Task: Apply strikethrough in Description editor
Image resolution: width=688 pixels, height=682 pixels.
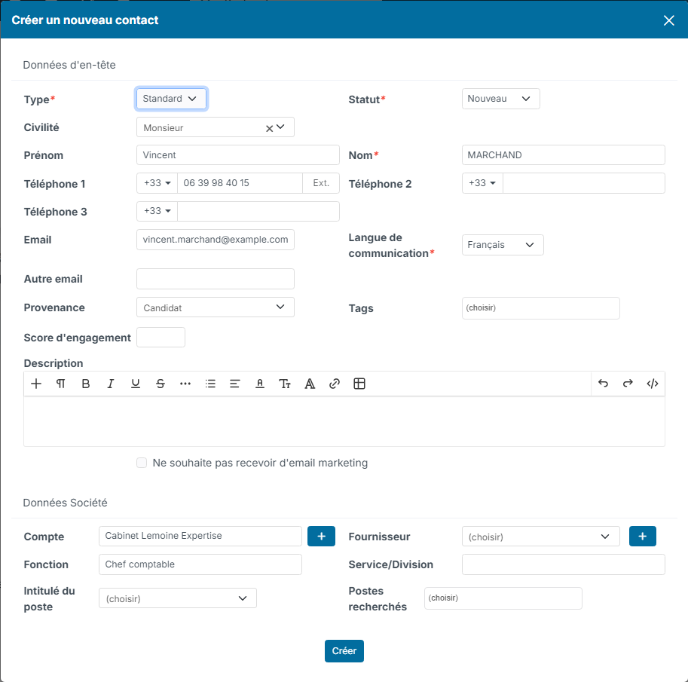Action: tap(161, 384)
